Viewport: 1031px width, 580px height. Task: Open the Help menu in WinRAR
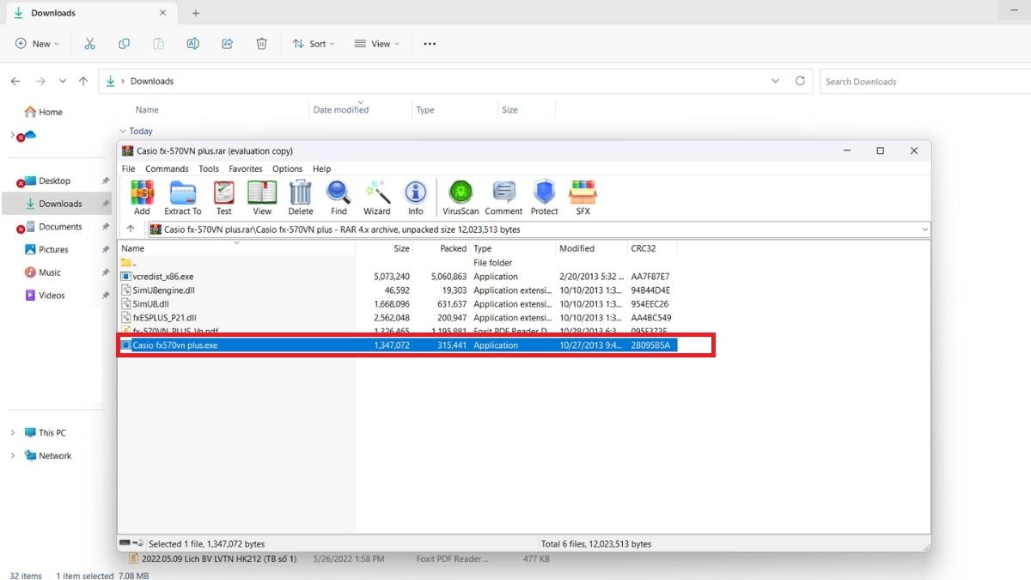pyautogui.click(x=321, y=169)
